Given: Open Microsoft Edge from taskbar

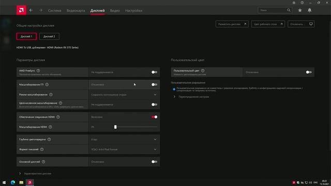Looking at the screenshot, I should coord(13,182).
